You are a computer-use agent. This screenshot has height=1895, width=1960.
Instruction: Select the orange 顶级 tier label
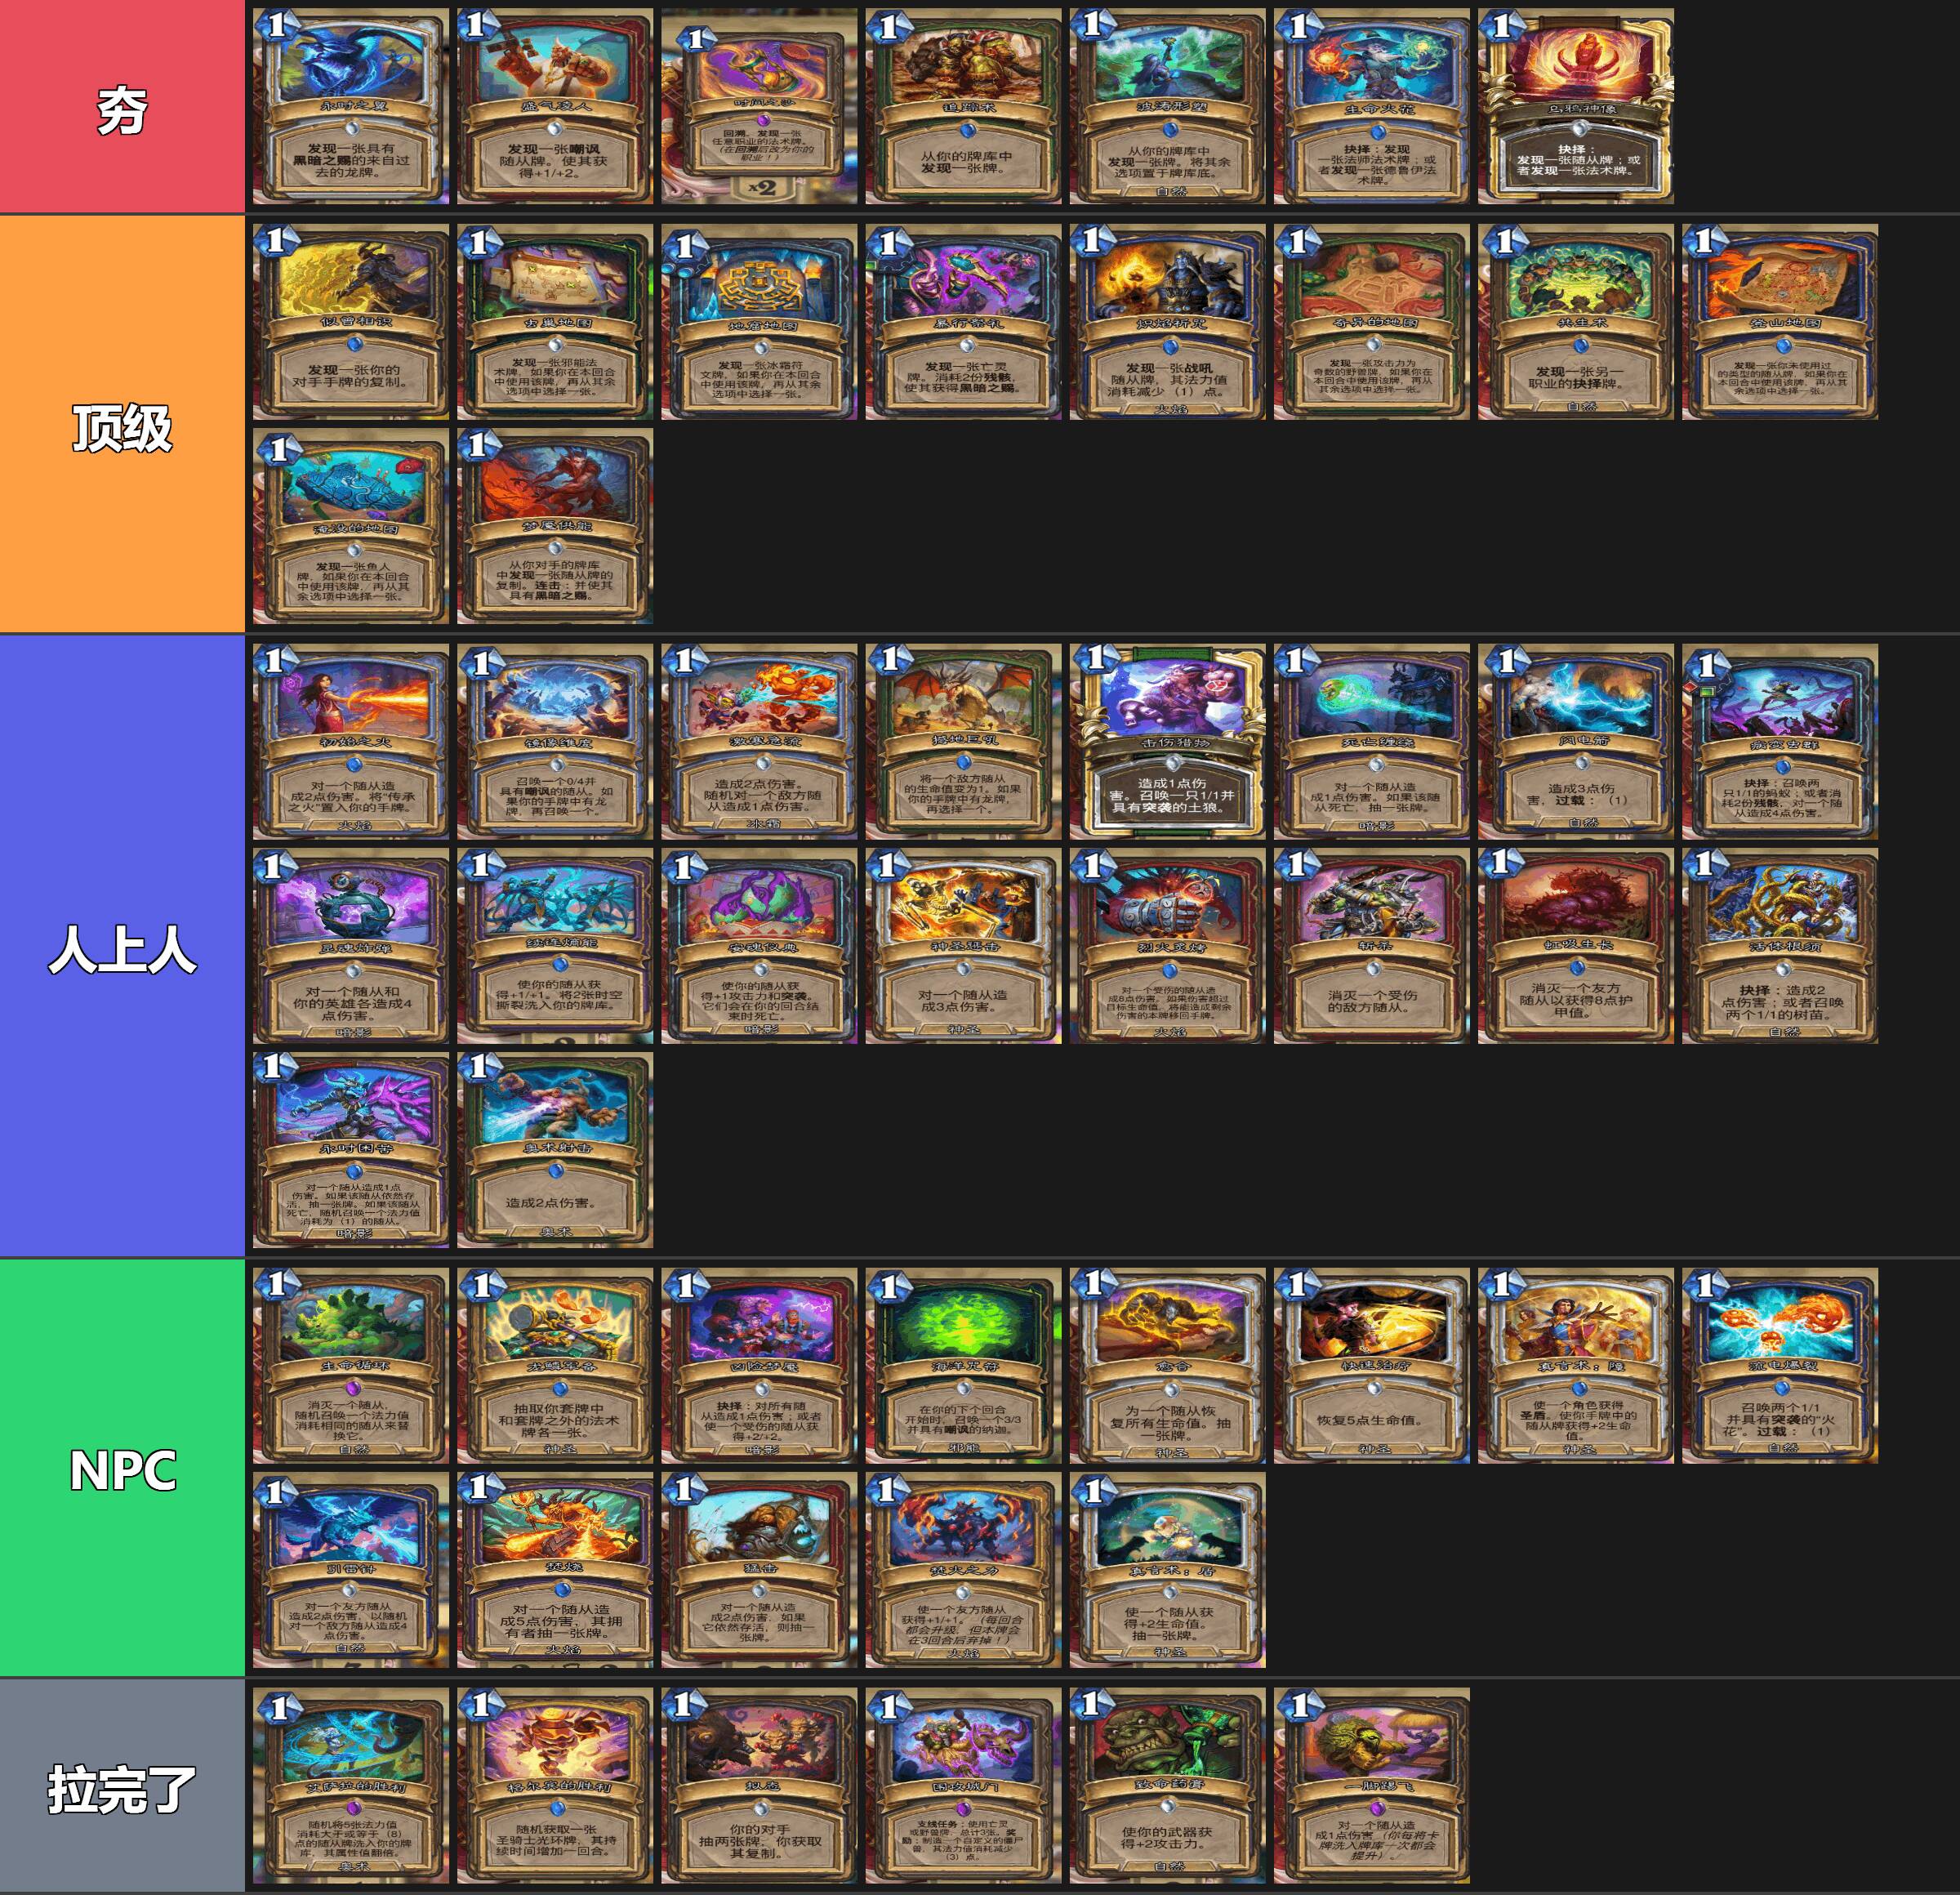click(122, 424)
